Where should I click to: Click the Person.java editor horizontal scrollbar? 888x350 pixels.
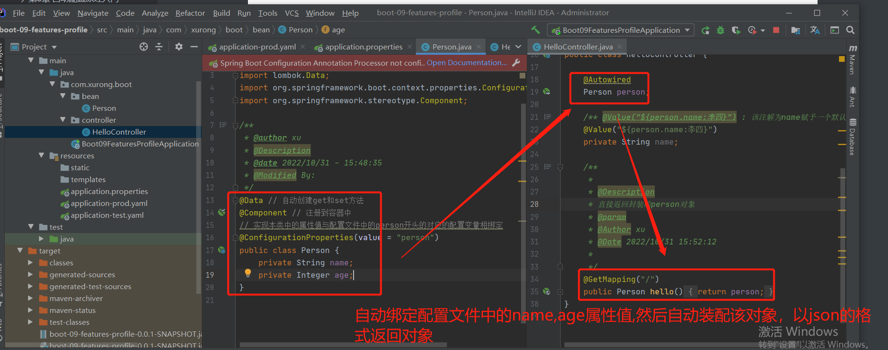tap(343, 345)
